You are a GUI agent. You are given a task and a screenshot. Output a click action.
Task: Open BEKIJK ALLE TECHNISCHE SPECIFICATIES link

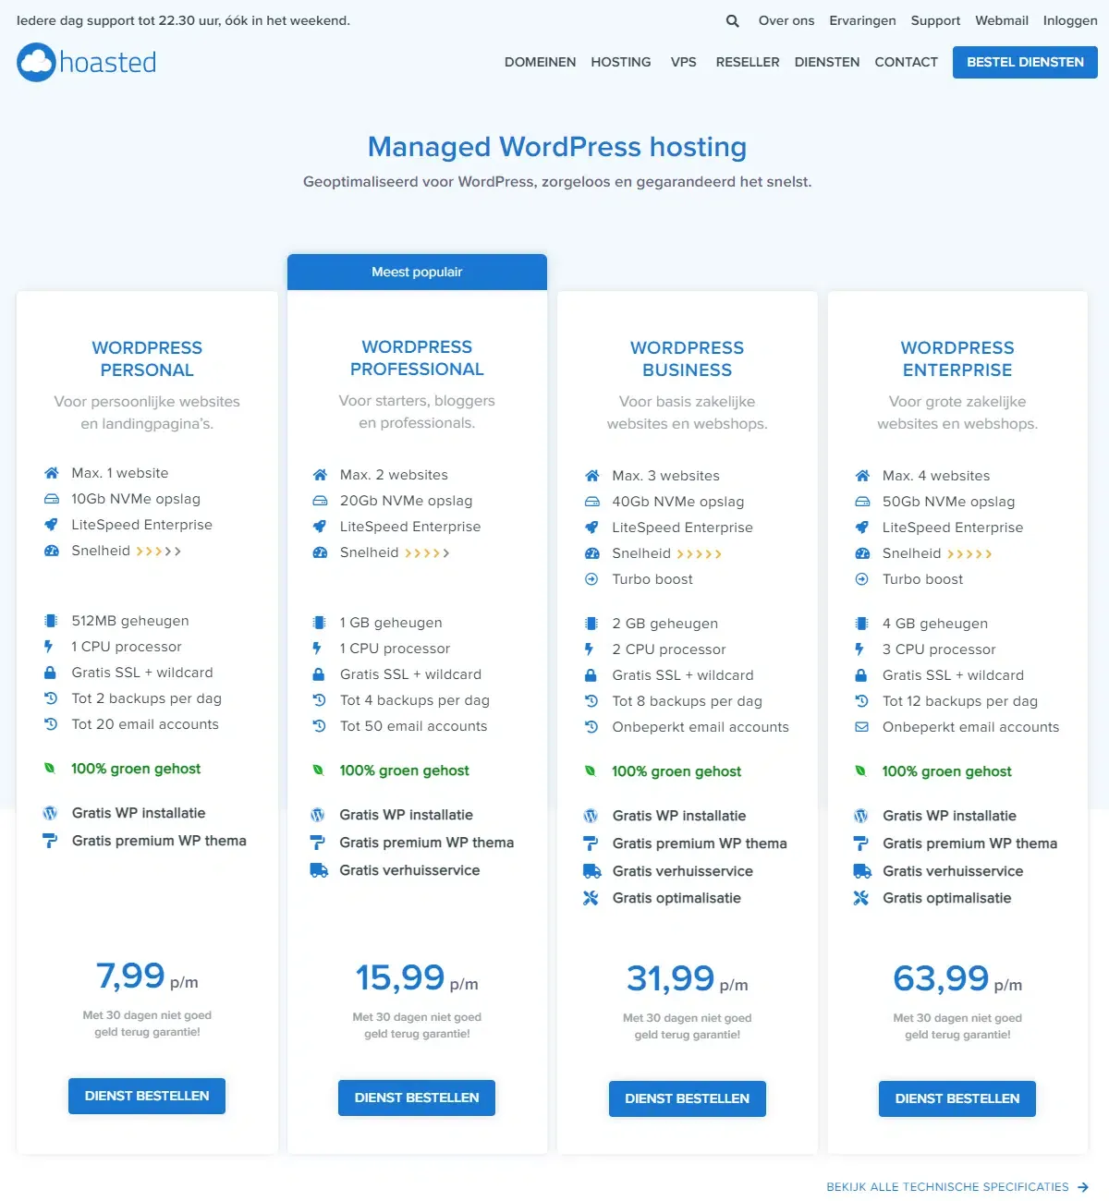(x=948, y=1186)
